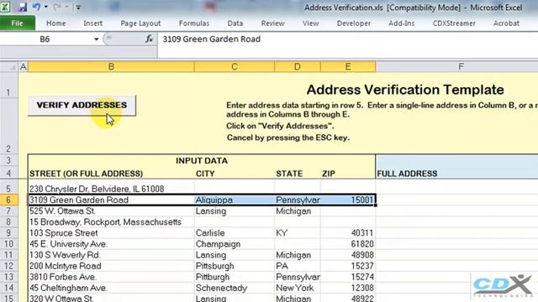Click the Carlisle city cell

(x=235, y=233)
